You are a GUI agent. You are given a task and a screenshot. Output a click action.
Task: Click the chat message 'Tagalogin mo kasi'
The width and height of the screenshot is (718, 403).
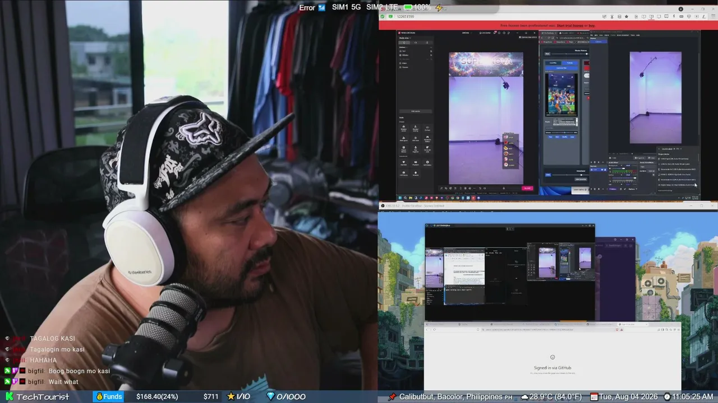click(57, 349)
